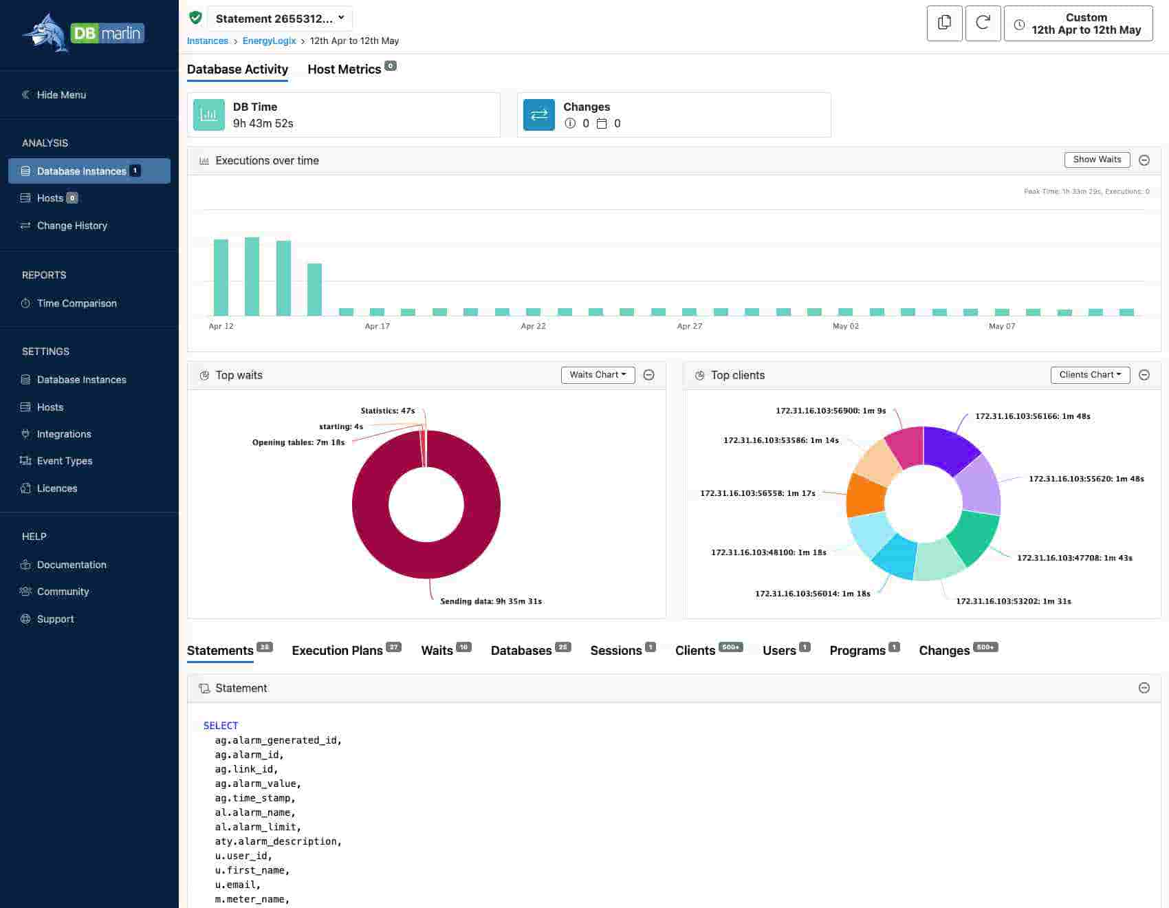Open the Clients Chart dropdown

pyautogui.click(x=1090, y=375)
